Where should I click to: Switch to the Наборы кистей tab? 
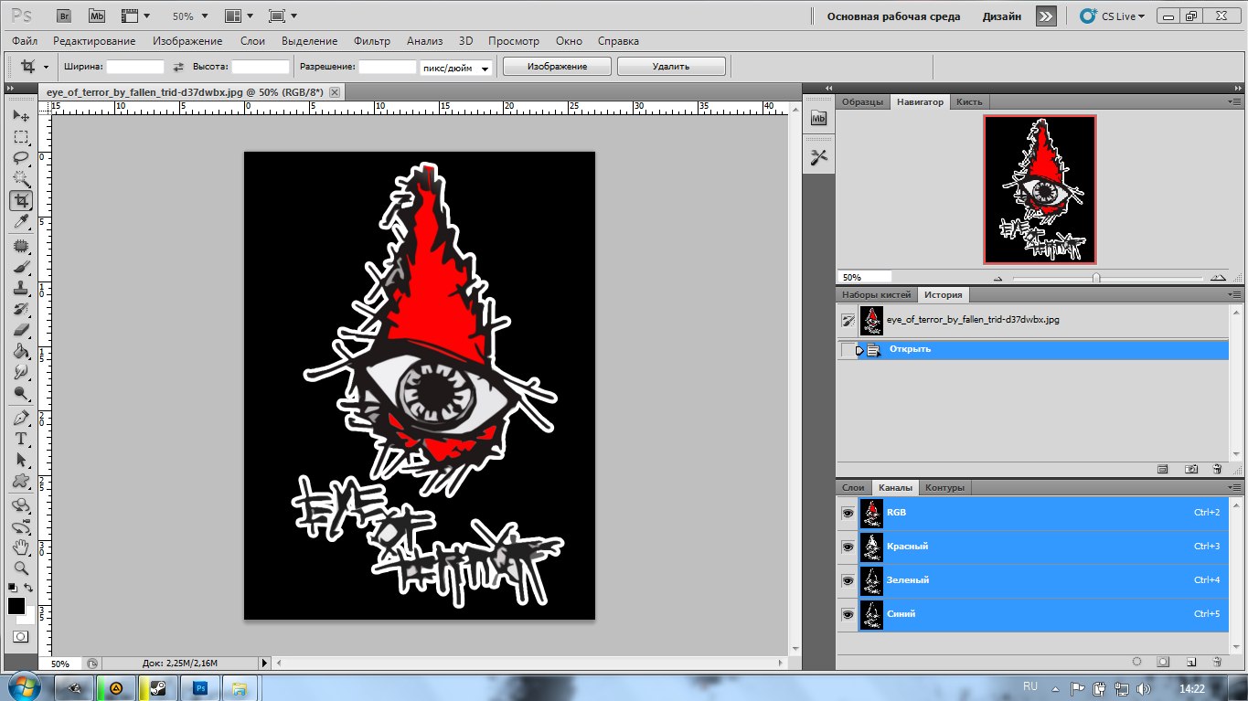coord(877,295)
